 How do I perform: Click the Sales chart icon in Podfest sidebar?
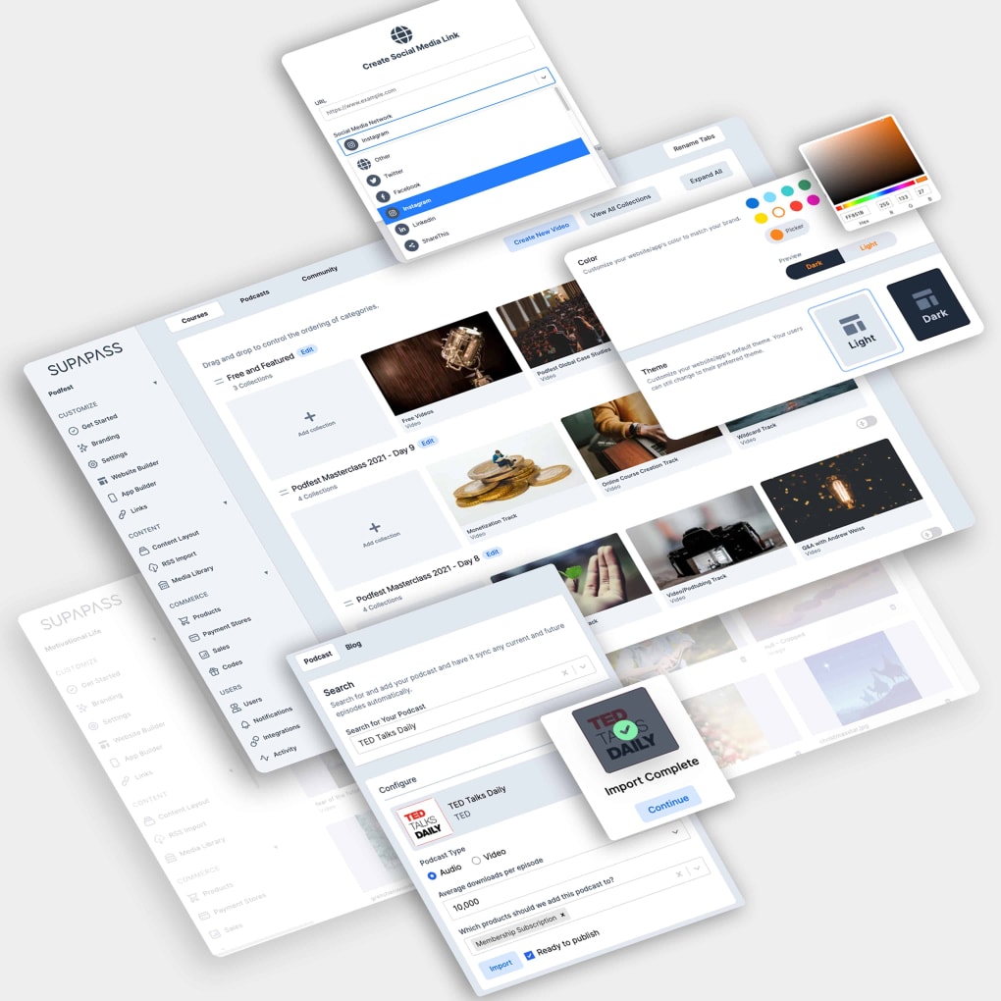tap(204, 655)
